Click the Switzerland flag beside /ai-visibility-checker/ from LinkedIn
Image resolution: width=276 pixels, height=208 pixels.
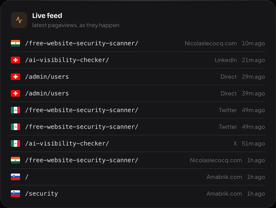(15, 60)
